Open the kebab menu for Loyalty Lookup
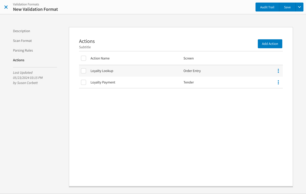 click(x=278, y=71)
